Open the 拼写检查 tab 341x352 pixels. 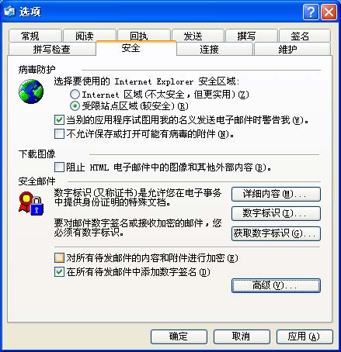(x=52, y=49)
